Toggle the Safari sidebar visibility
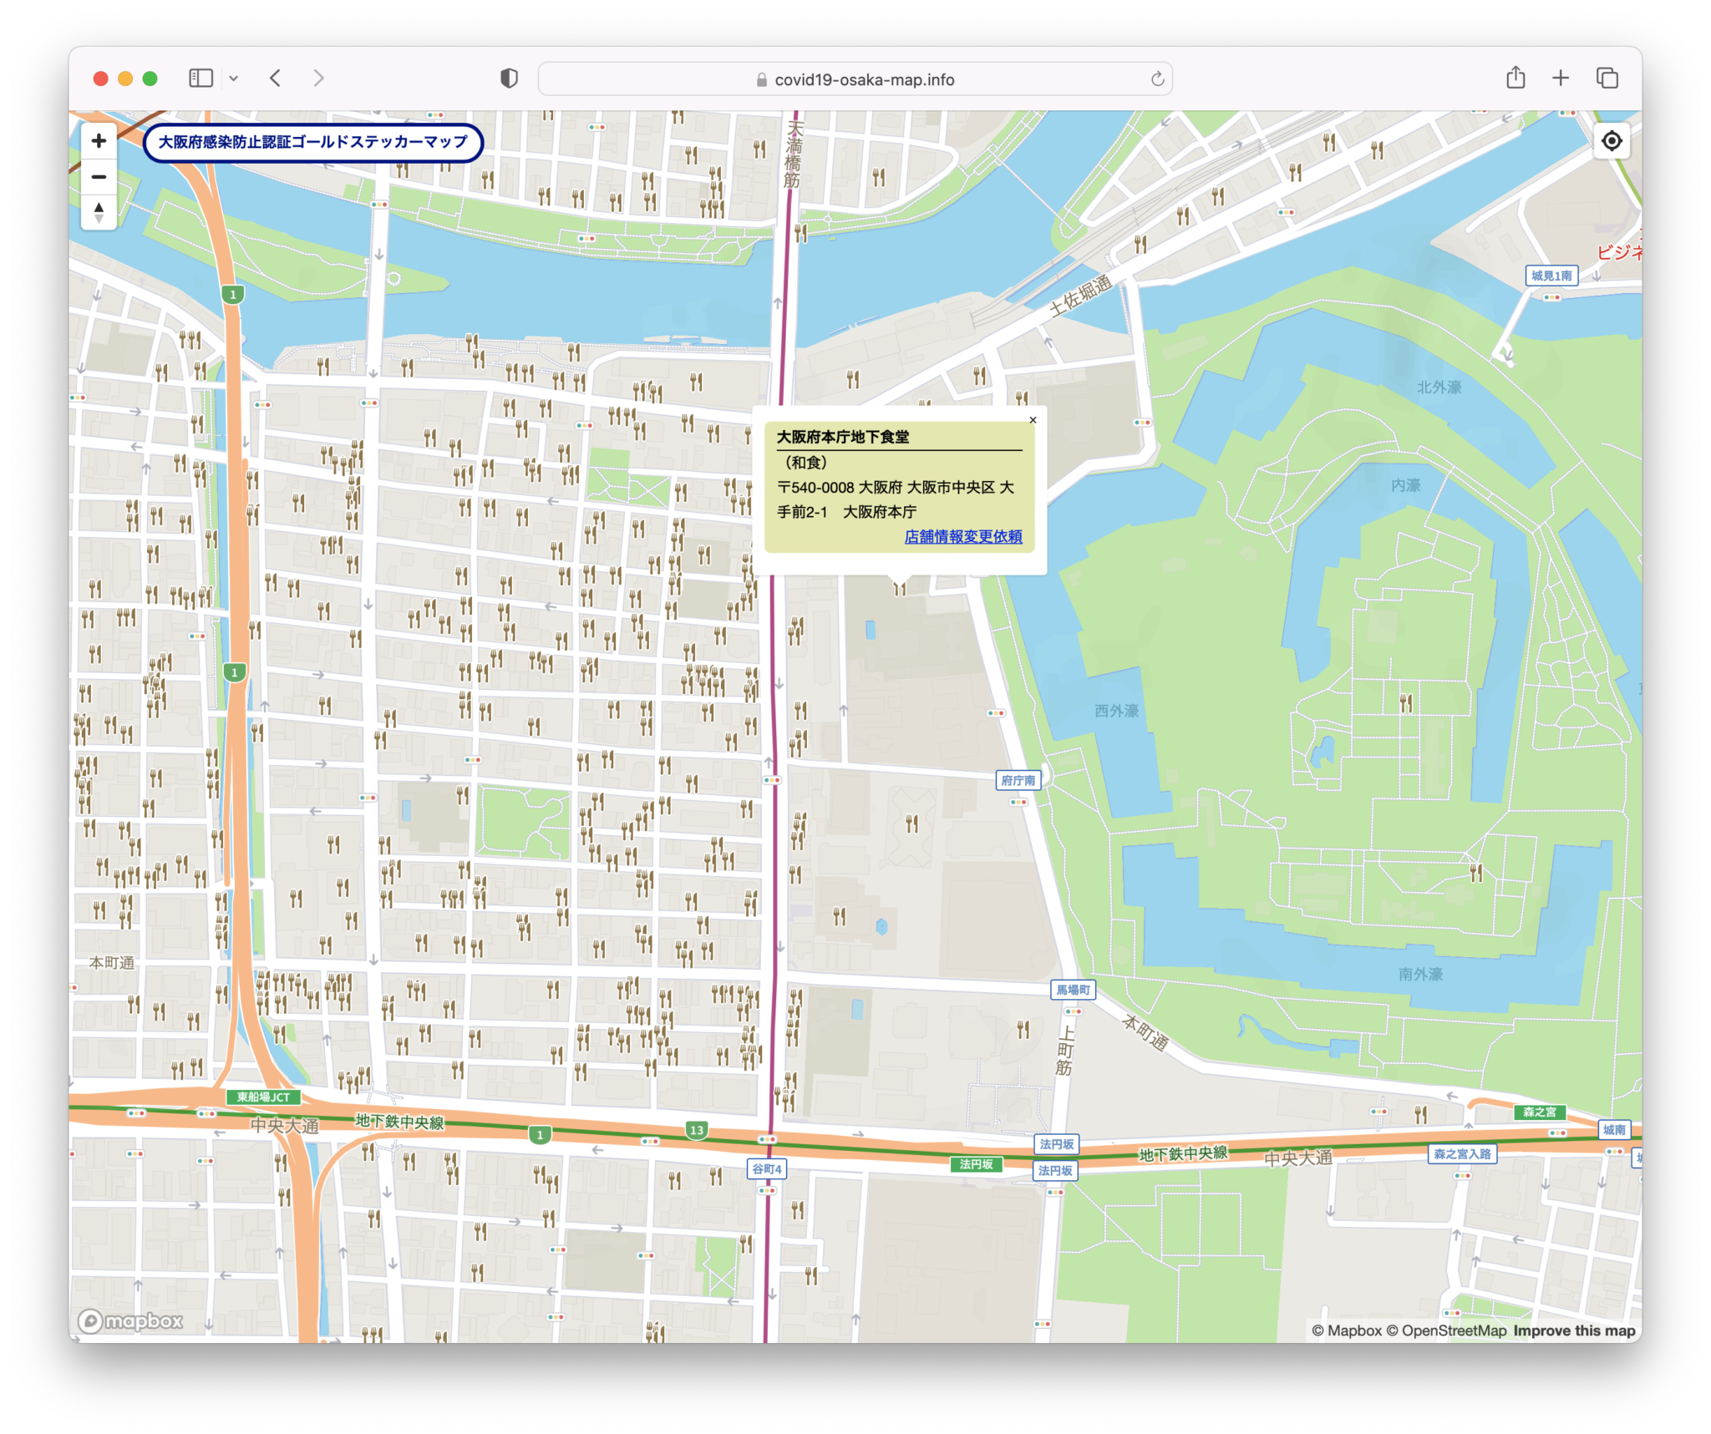The width and height of the screenshot is (1711, 1434). click(200, 78)
